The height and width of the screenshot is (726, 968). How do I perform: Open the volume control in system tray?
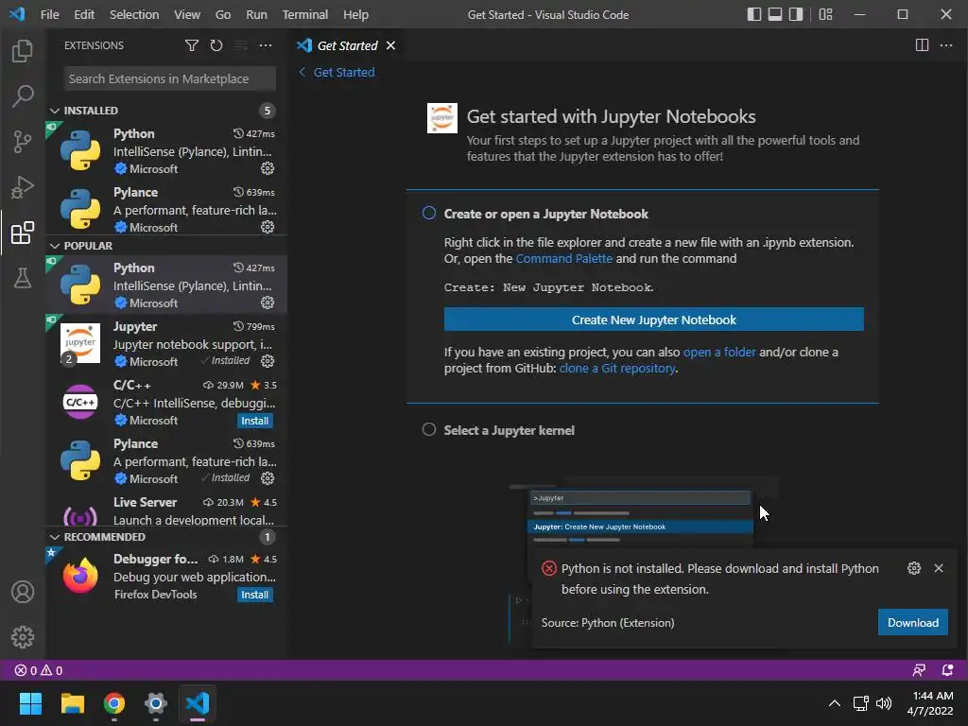(884, 703)
